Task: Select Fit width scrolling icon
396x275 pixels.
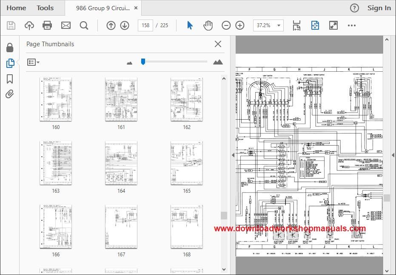Action: (x=296, y=25)
